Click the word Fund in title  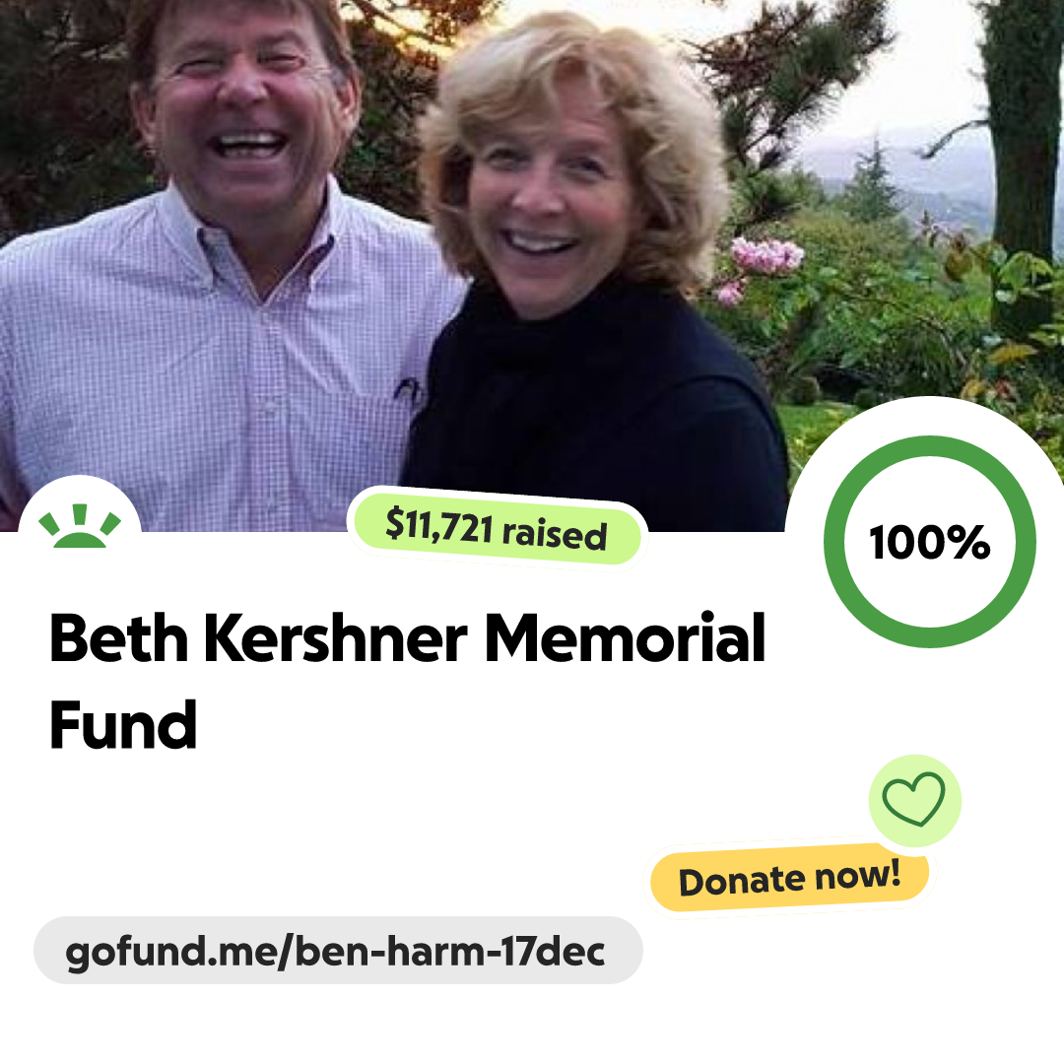coord(123,725)
